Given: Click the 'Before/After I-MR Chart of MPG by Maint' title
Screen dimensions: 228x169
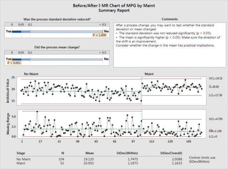Looking at the screenshot, I should [114, 6].
